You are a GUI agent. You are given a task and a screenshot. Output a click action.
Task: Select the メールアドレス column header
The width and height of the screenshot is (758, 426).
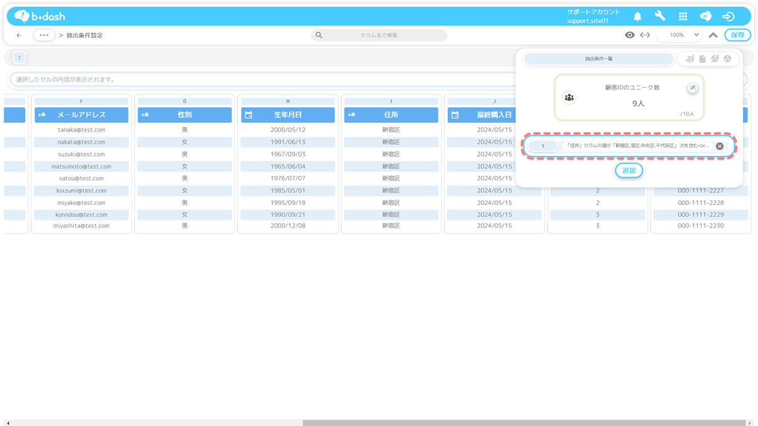tap(81, 115)
